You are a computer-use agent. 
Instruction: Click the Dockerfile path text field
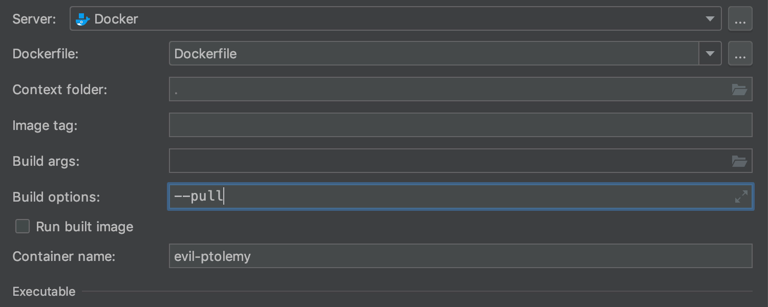(x=433, y=54)
